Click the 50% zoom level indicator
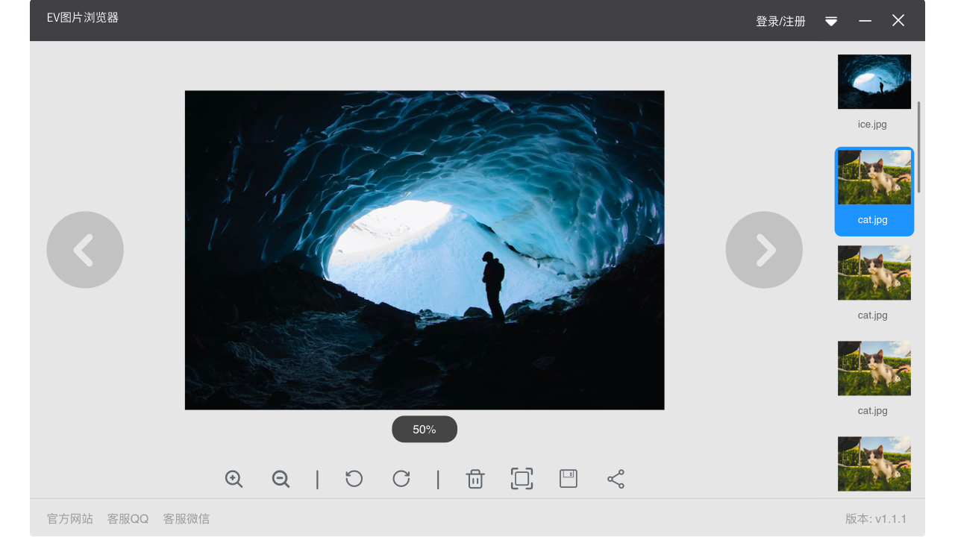The image size is (955, 537). point(425,429)
